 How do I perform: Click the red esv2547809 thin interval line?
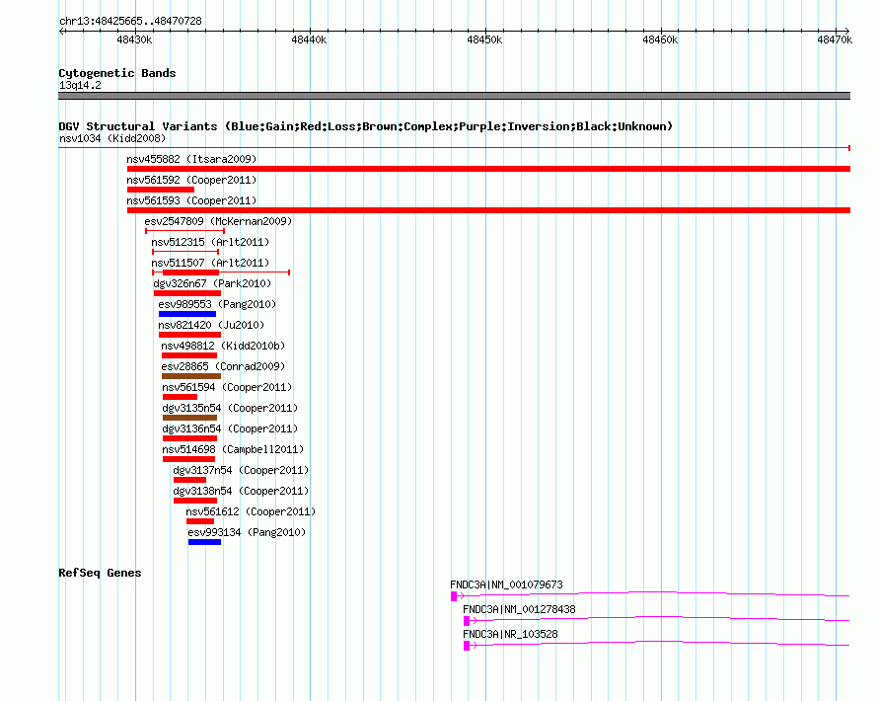tap(184, 231)
